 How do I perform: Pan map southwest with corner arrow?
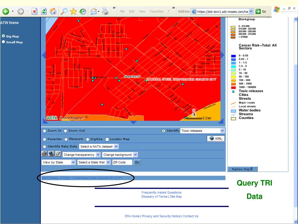45,121
